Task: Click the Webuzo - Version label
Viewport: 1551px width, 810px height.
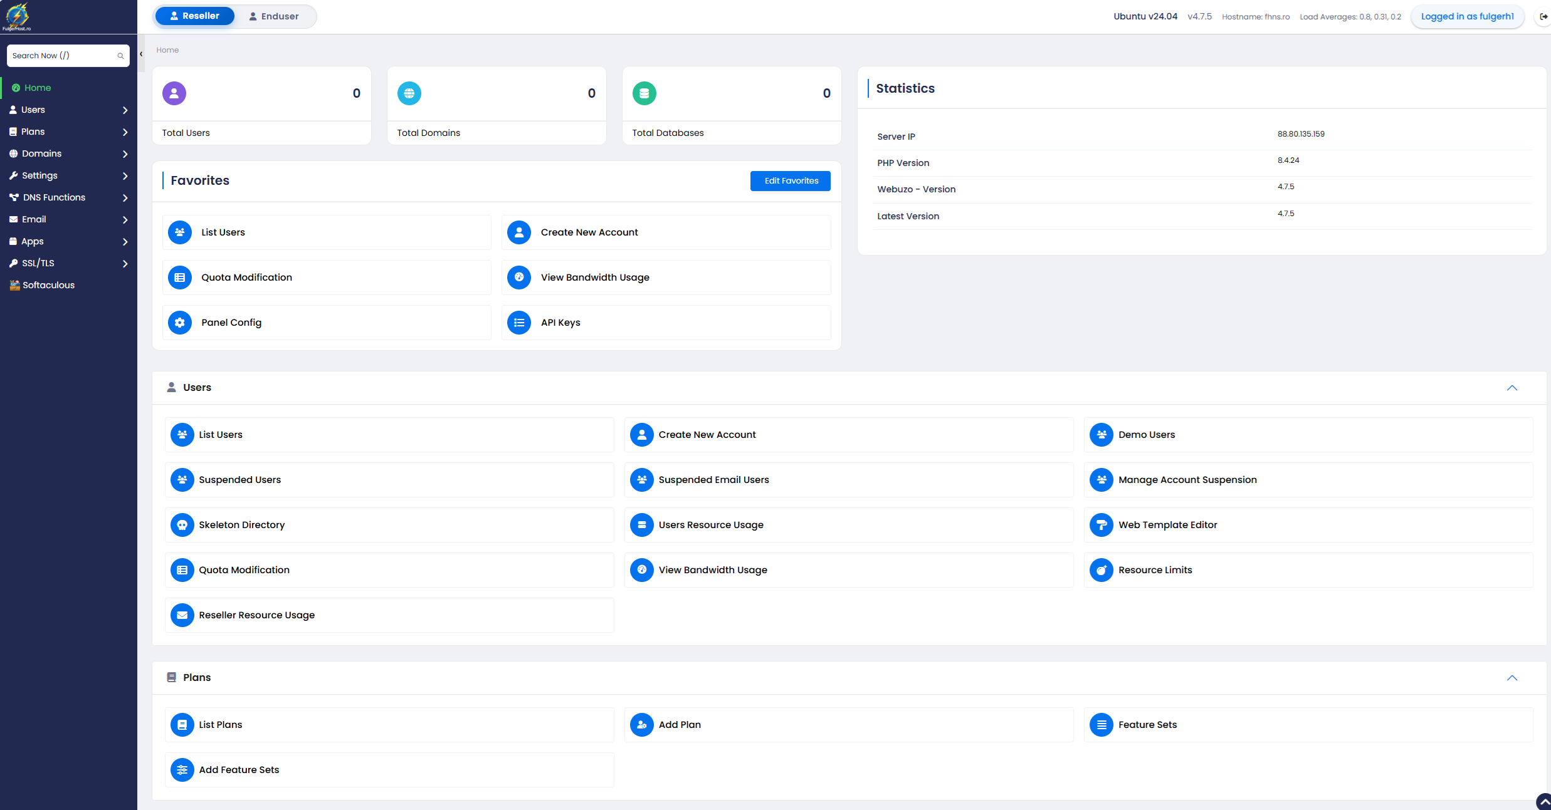Action: point(916,189)
